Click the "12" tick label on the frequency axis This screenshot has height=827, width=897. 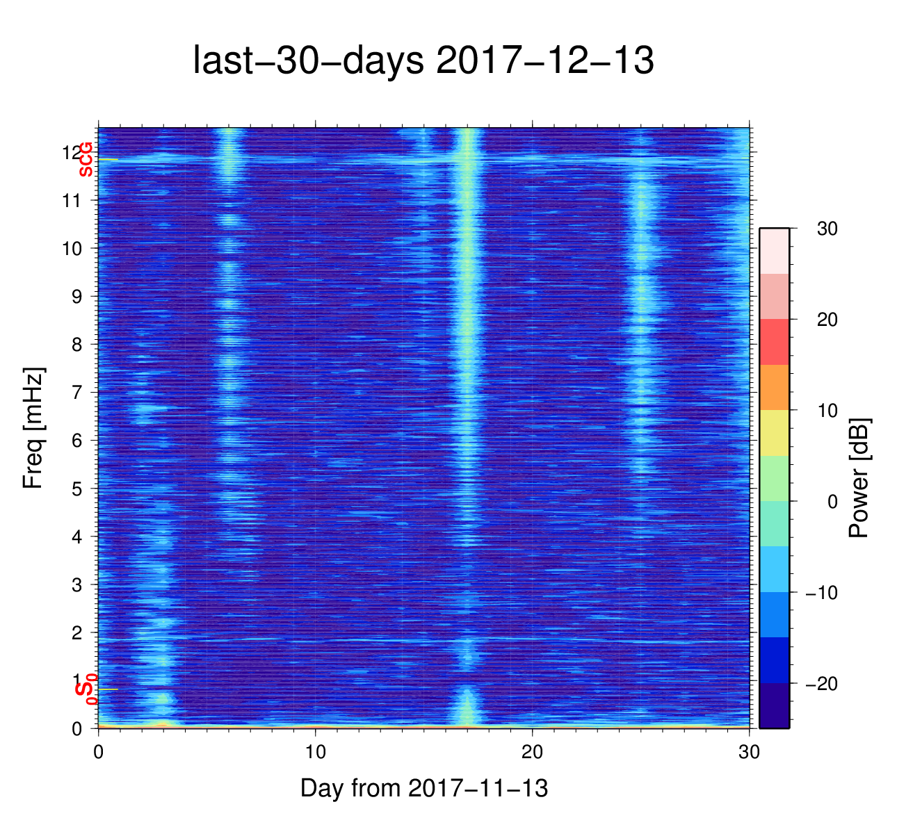(x=73, y=152)
